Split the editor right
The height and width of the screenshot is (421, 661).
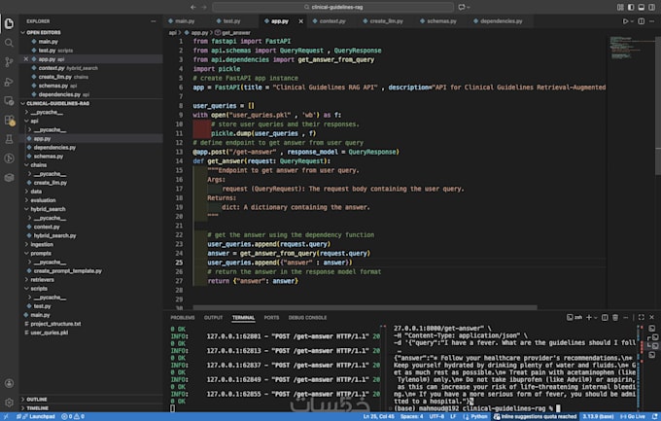click(x=641, y=21)
